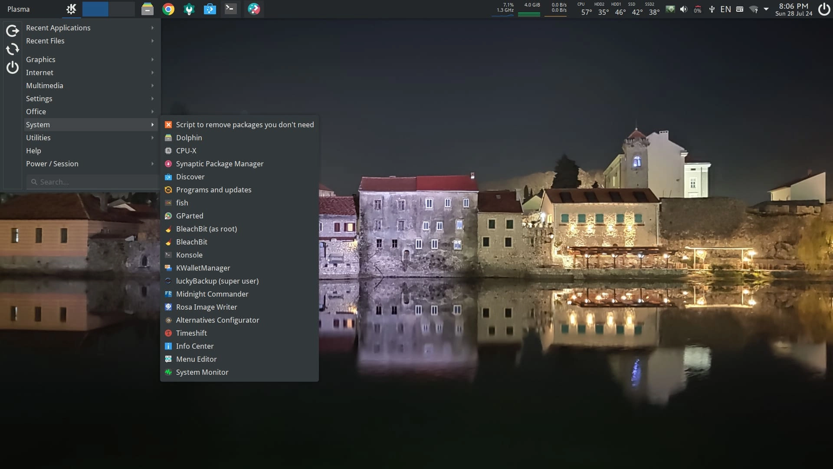Open Info Center
Viewport: 833px width, 469px height.
(x=239, y=346)
